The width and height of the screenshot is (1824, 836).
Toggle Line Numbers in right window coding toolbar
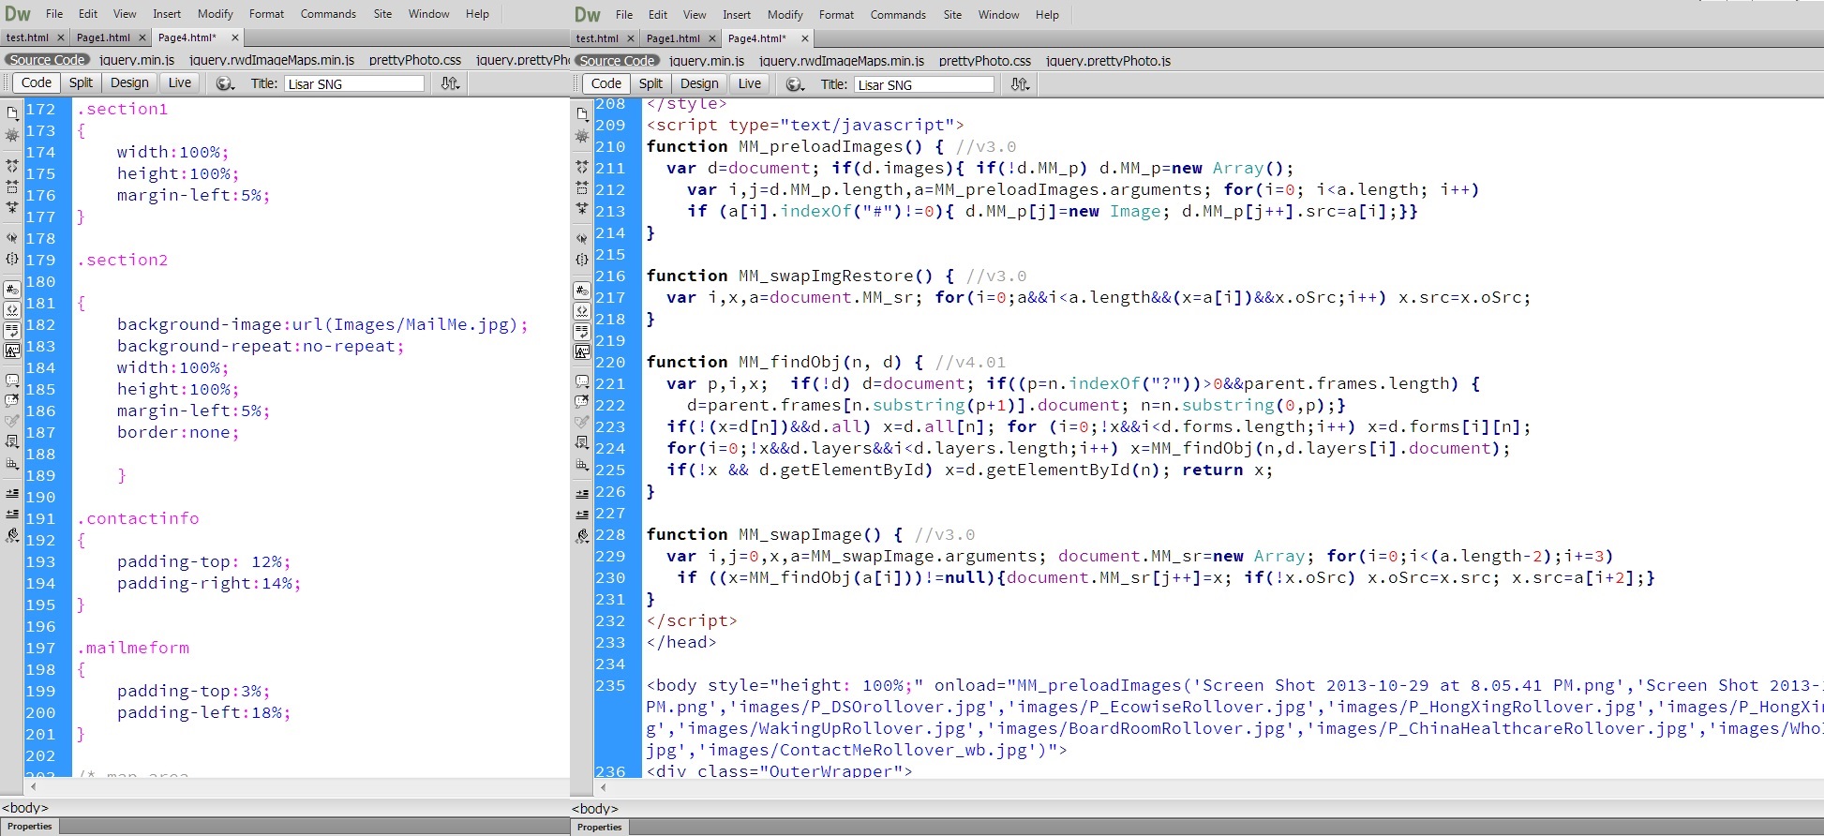coord(582,291)
